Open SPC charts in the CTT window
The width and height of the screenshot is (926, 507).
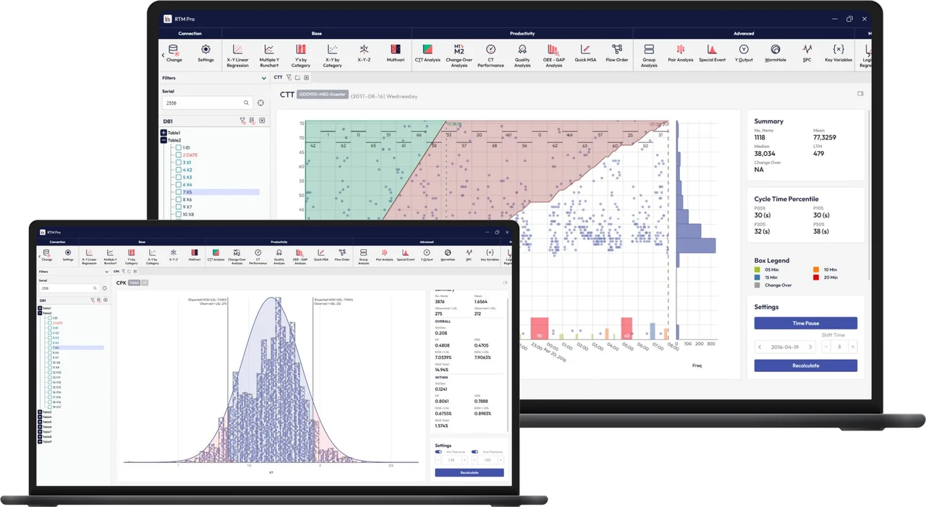(807, 53)
